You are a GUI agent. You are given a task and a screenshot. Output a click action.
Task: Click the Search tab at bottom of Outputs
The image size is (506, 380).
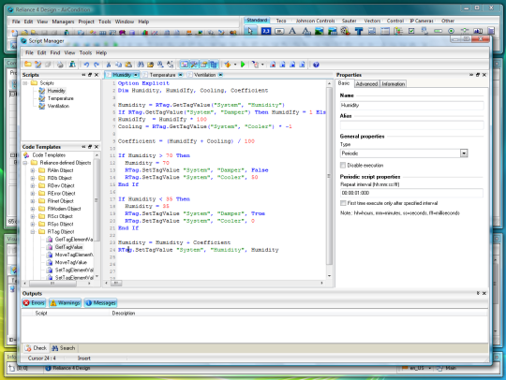click(64, 348)
